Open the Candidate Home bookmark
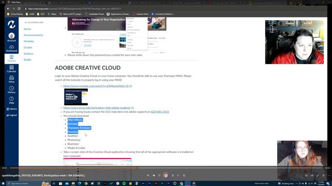Screen dimensions: 332x186 94,14
